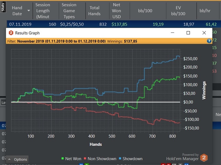
Task: Click the 19,19 bb/100 value
Action: [158, 24]
